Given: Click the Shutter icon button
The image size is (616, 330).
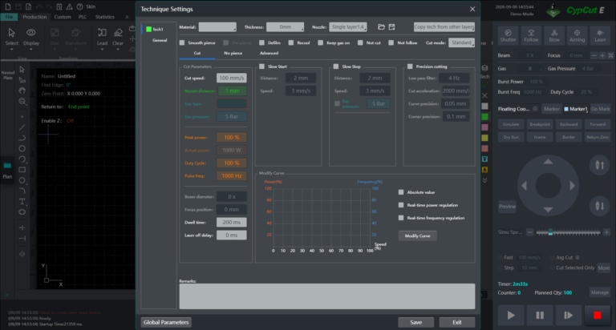Looking at the screenshot, I should point(508,35).
